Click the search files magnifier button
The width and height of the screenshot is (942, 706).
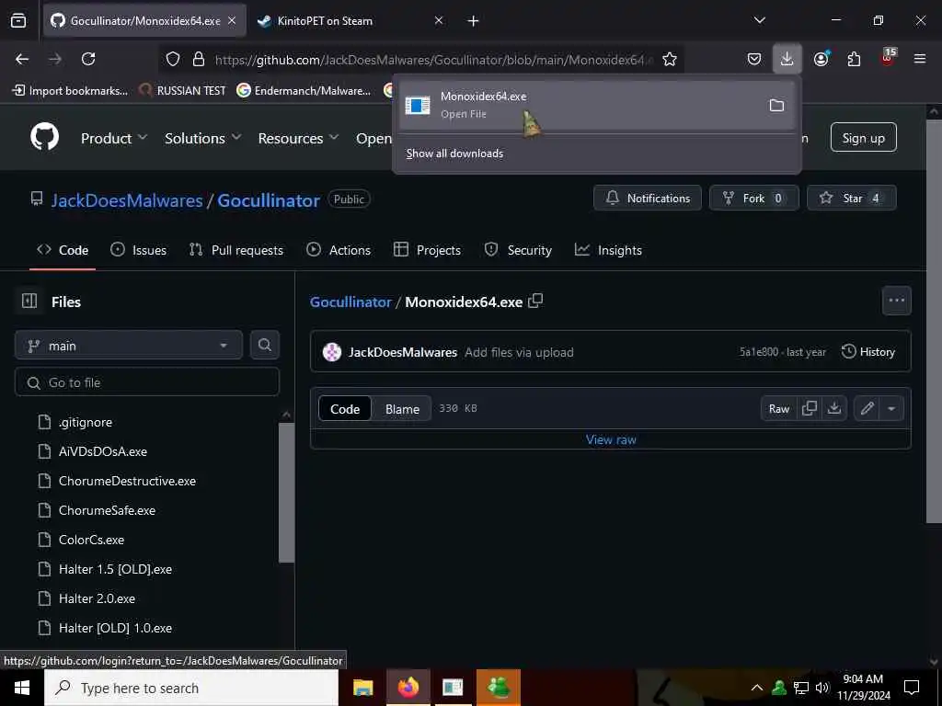pos(264,346)
